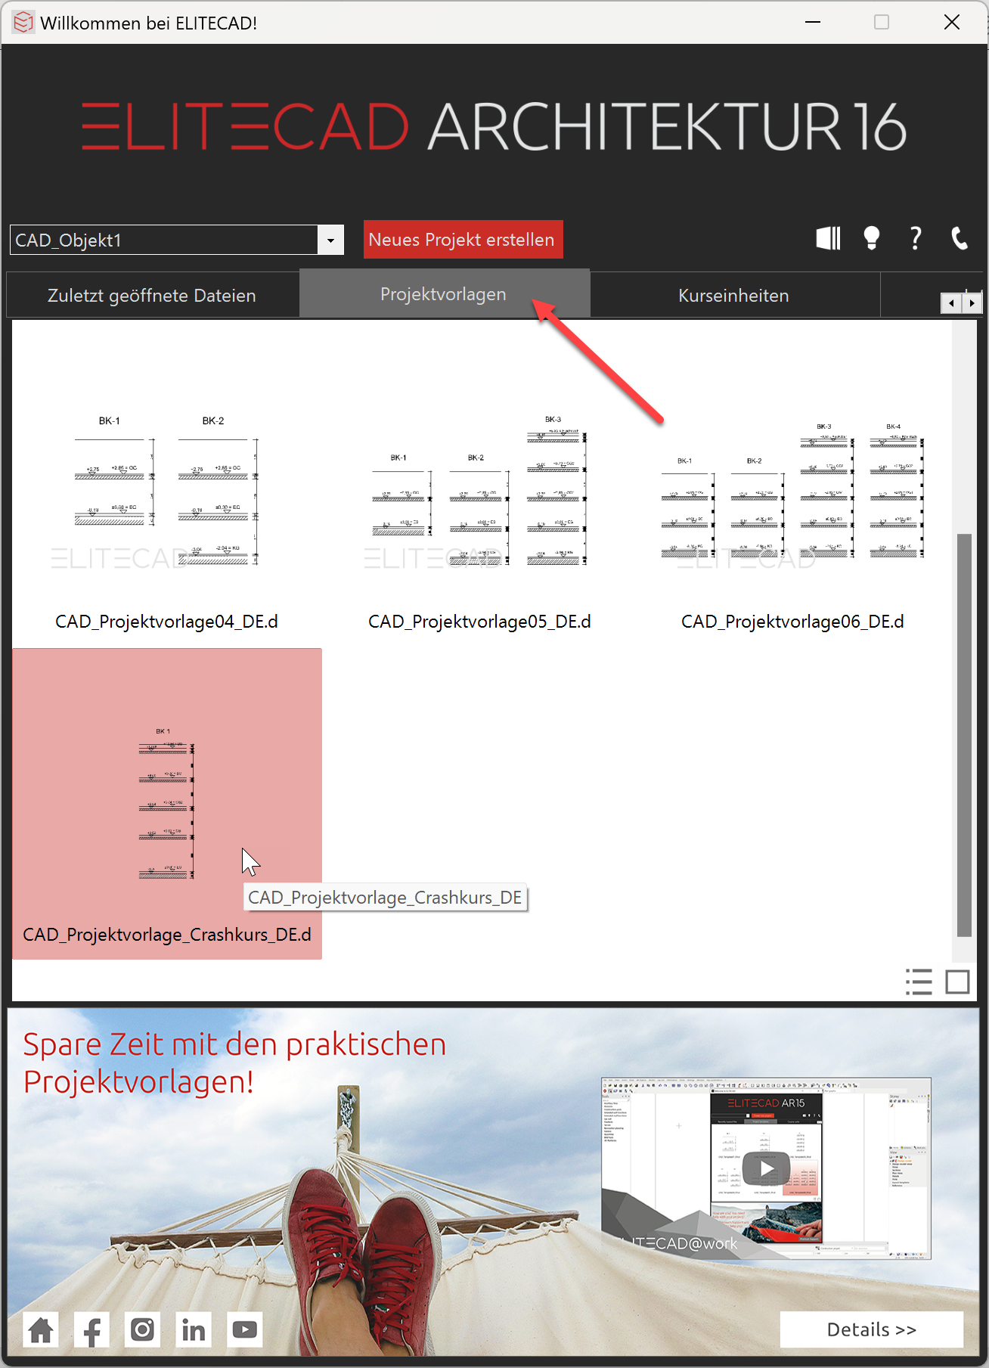Viewport: 989px width, 1368px height.
Task: Open Zuletzt geöffnete Dateien tab
Action: click(152, 295)
